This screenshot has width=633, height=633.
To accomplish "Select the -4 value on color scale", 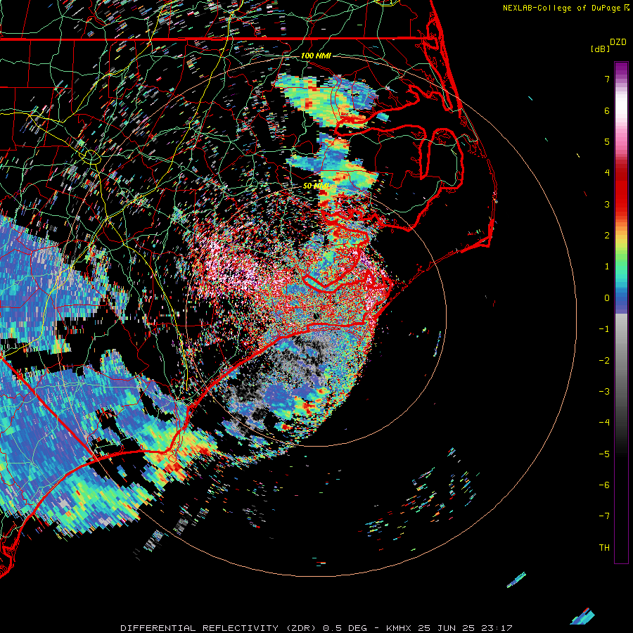I will 604,423.
